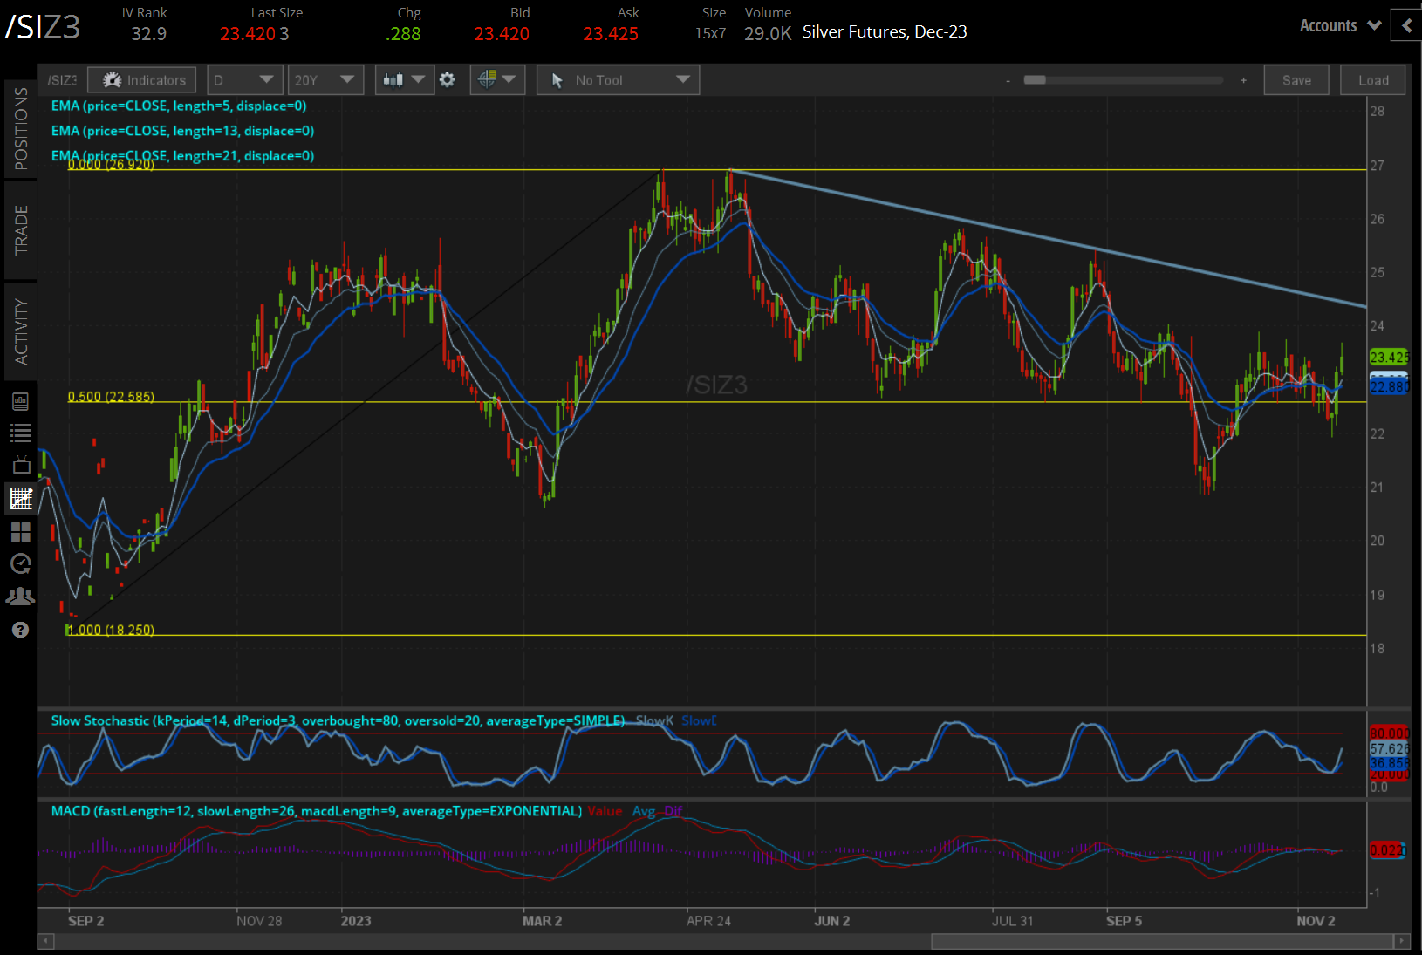Expand the crosshair cursor mode dropdown

tap(496, 80)
